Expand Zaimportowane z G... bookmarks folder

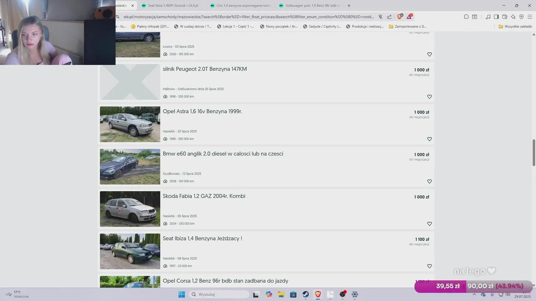(x=407, y=26)
